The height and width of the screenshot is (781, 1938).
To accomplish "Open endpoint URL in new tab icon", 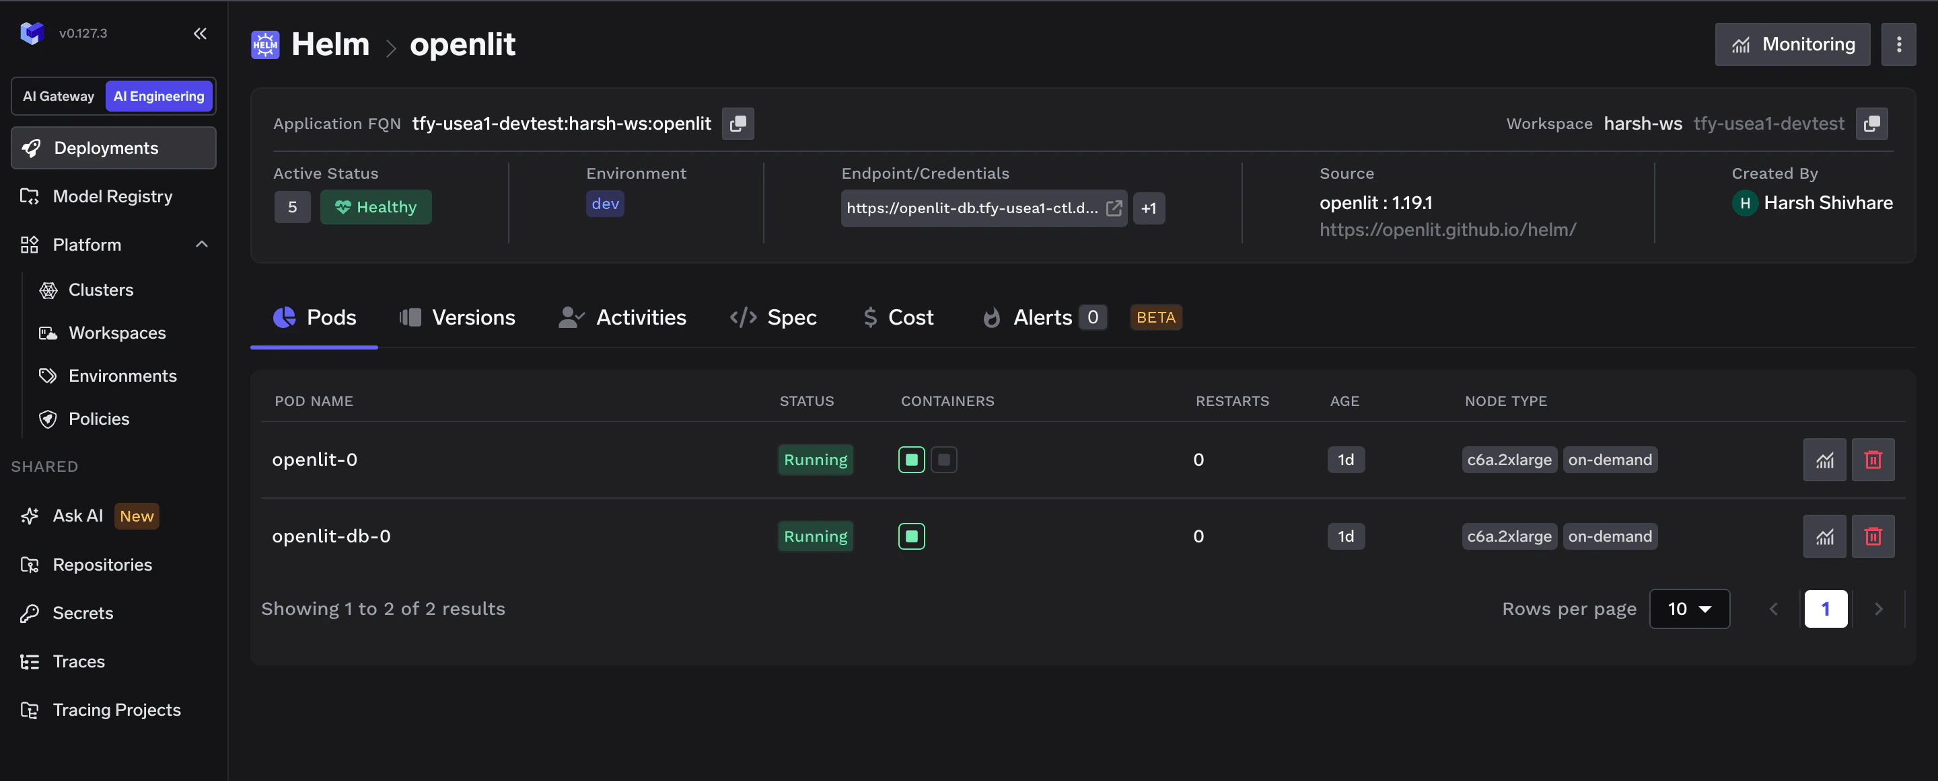I will point(1114,208).
